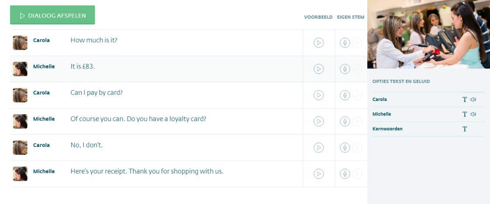The width and height of the screenshot is (490, 204).
Task: Record own voice for receipt line
Action: click(345, 174)
